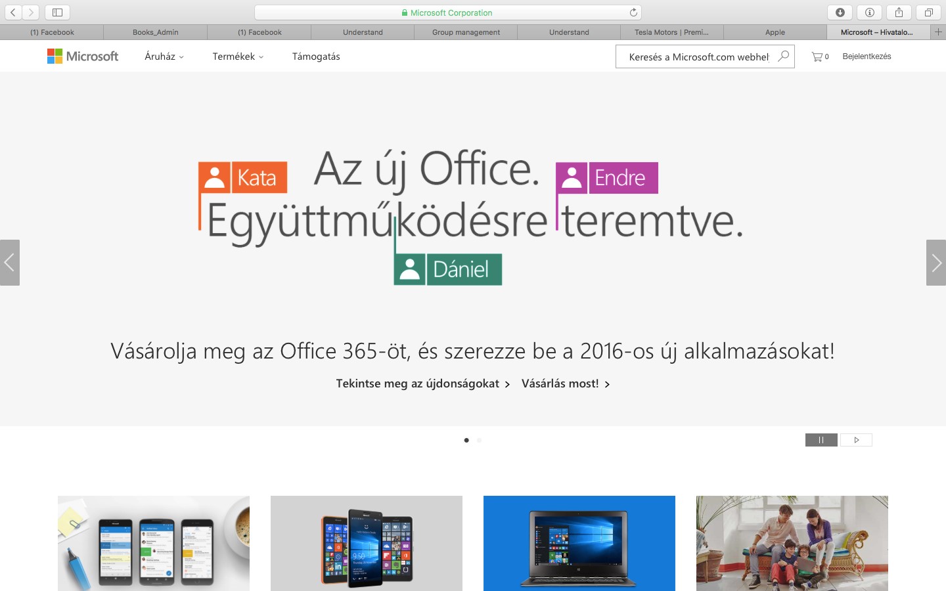
Task: Click the search magnifier icon
Action: tap(783, 56)
